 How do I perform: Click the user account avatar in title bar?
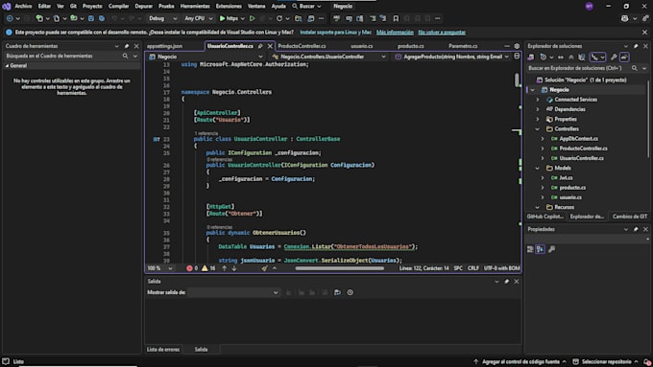[589, 7]
